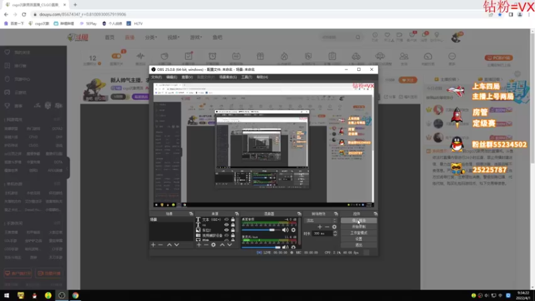Toggle lock on the first text source

click(x=233, y=219)
